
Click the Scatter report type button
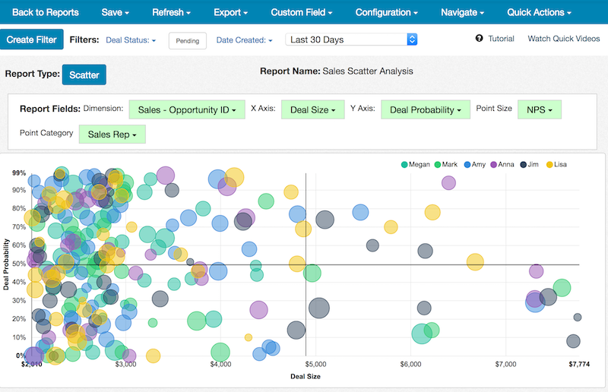point(84,74)
